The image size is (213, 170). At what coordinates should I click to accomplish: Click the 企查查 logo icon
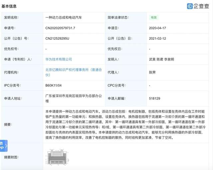(x=190, y=6)
